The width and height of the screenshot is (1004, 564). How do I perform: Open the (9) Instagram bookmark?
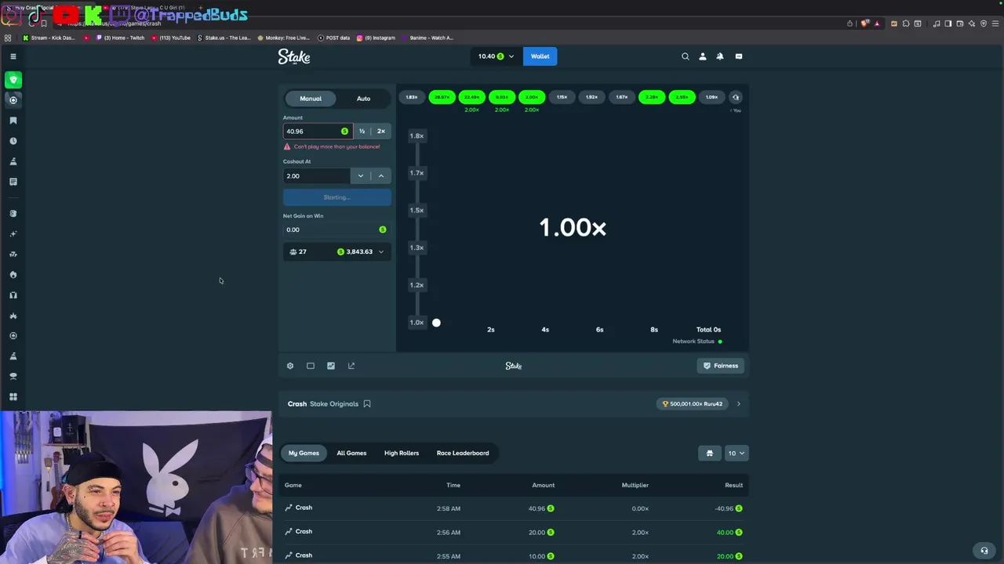tap(376, 38)
